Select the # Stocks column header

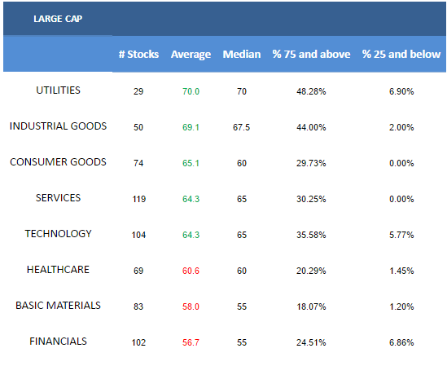tap(138, 55)
